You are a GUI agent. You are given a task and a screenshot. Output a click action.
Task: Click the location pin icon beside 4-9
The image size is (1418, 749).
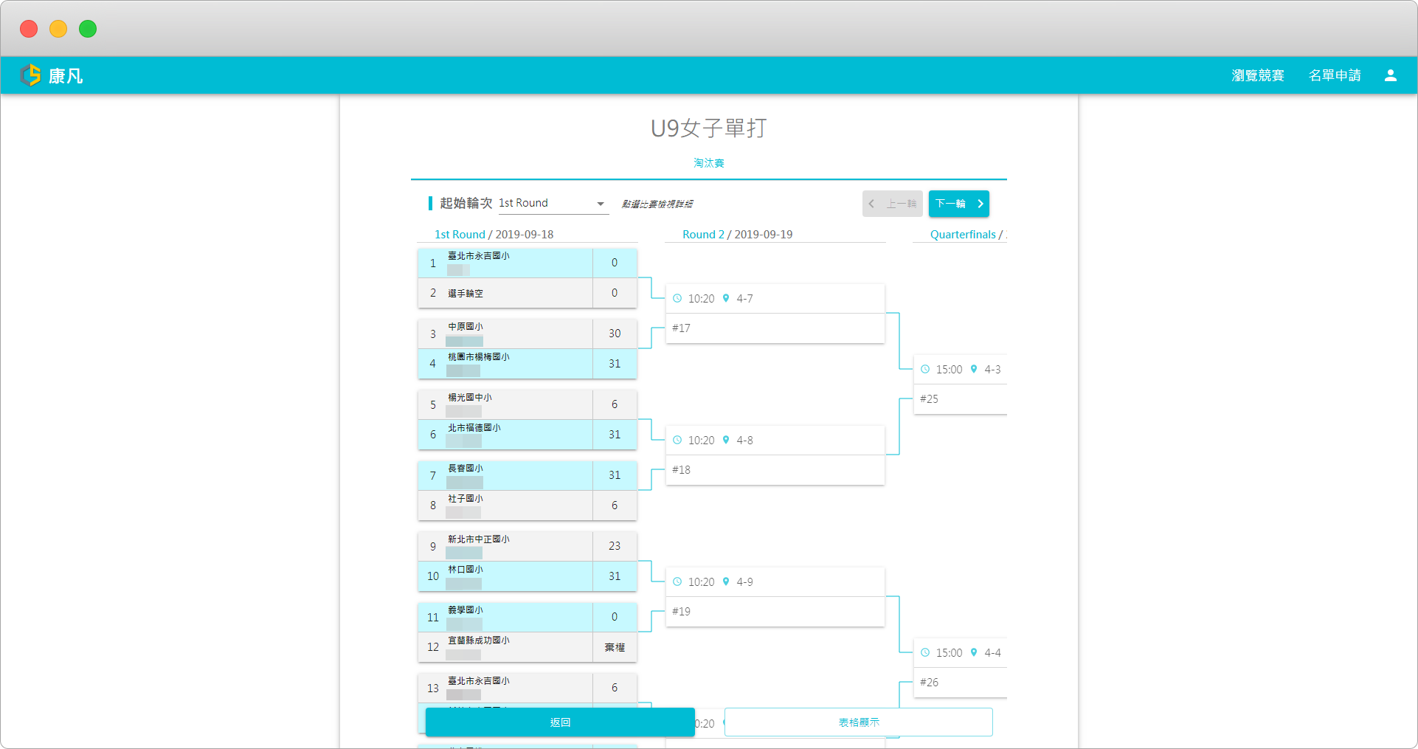726,581
